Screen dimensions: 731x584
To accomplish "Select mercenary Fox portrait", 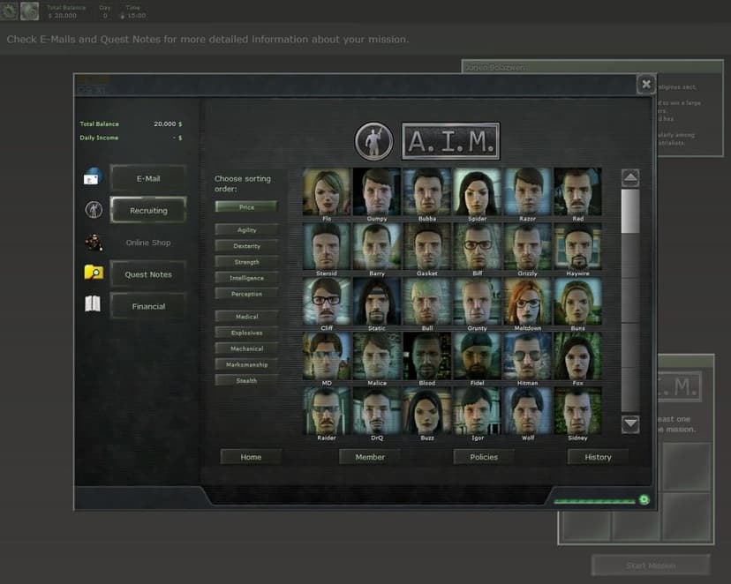I will [x=577, y=356].
